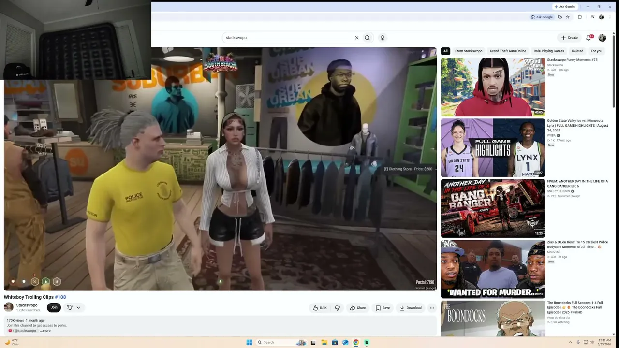Open the Stackswopo channel name link
Viewport: 619px width, 348px height.
27,305
